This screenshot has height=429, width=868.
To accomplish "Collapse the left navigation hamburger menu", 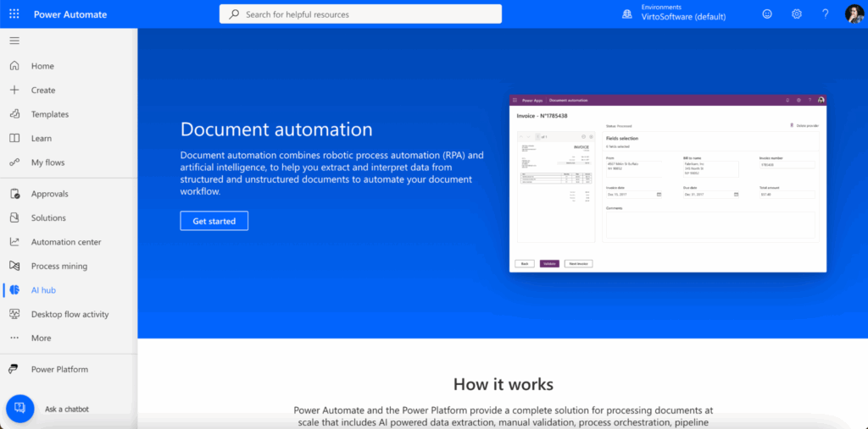I will click(14, 41).
